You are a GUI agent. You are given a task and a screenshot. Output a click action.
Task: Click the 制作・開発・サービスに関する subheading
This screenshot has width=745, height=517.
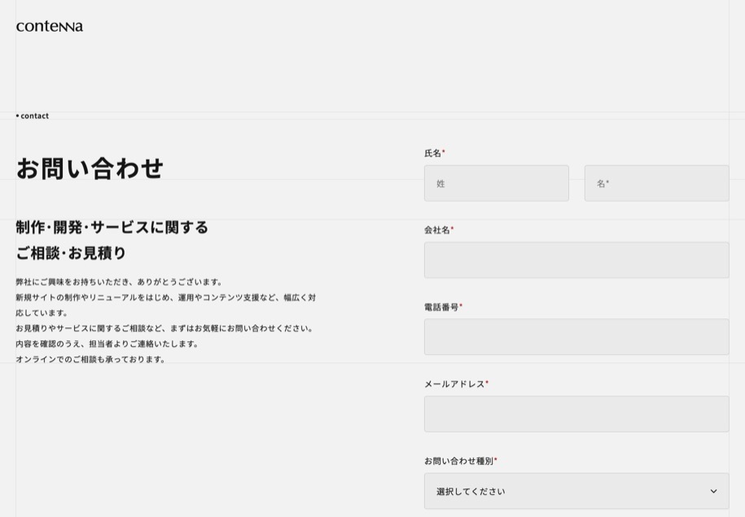pos(112,227)
